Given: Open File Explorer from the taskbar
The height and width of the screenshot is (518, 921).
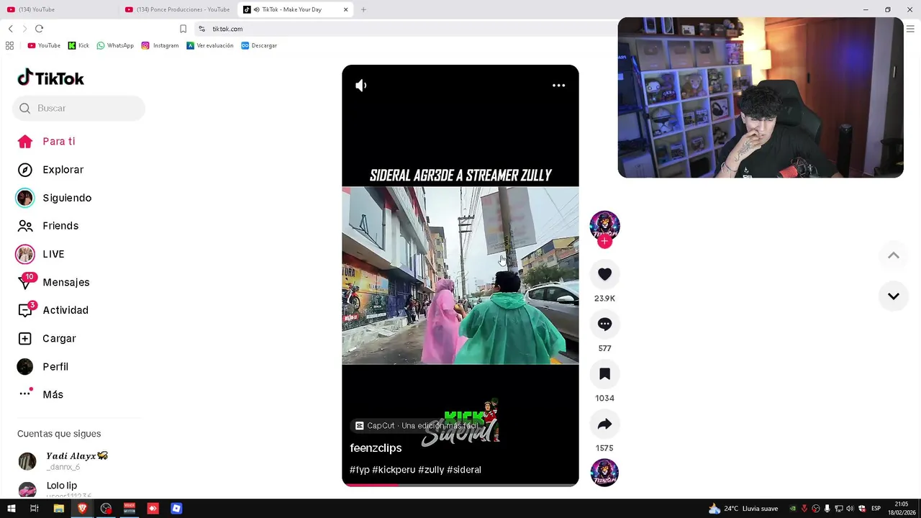Looking at the screenshot, I should [58, 509].
